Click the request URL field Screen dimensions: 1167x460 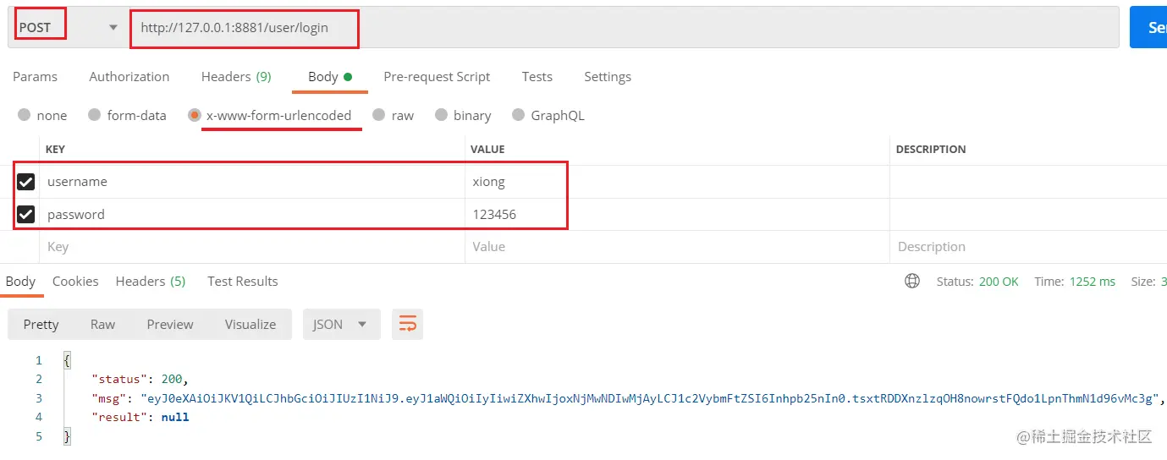click(626, 27)
